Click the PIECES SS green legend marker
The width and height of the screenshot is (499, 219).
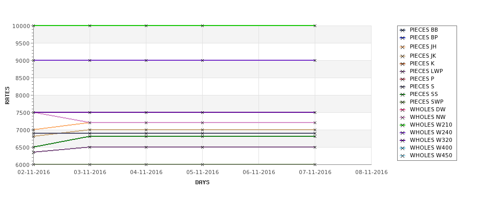[403, 94]
